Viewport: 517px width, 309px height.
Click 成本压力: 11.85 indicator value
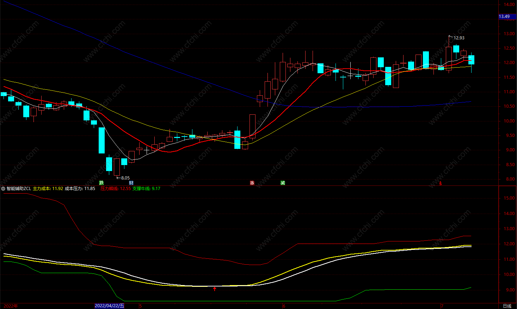pos(80,189)
